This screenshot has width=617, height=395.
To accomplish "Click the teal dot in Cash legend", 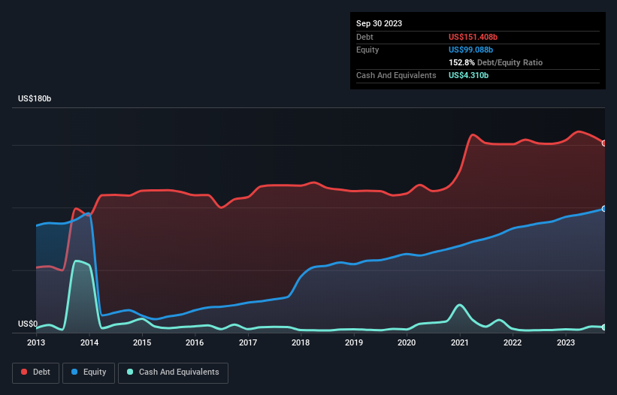I will coord(130,372).
